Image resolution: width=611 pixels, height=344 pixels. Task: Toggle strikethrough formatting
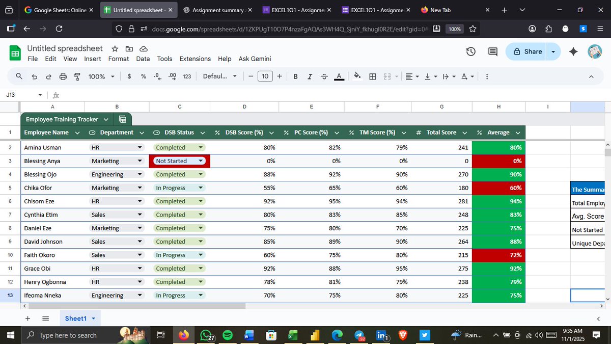coord(324,76)
